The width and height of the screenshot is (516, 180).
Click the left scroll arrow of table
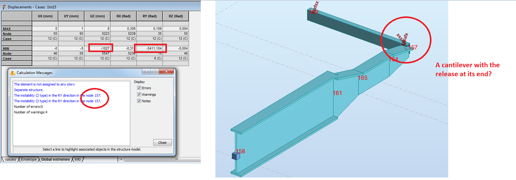point(121,160)
